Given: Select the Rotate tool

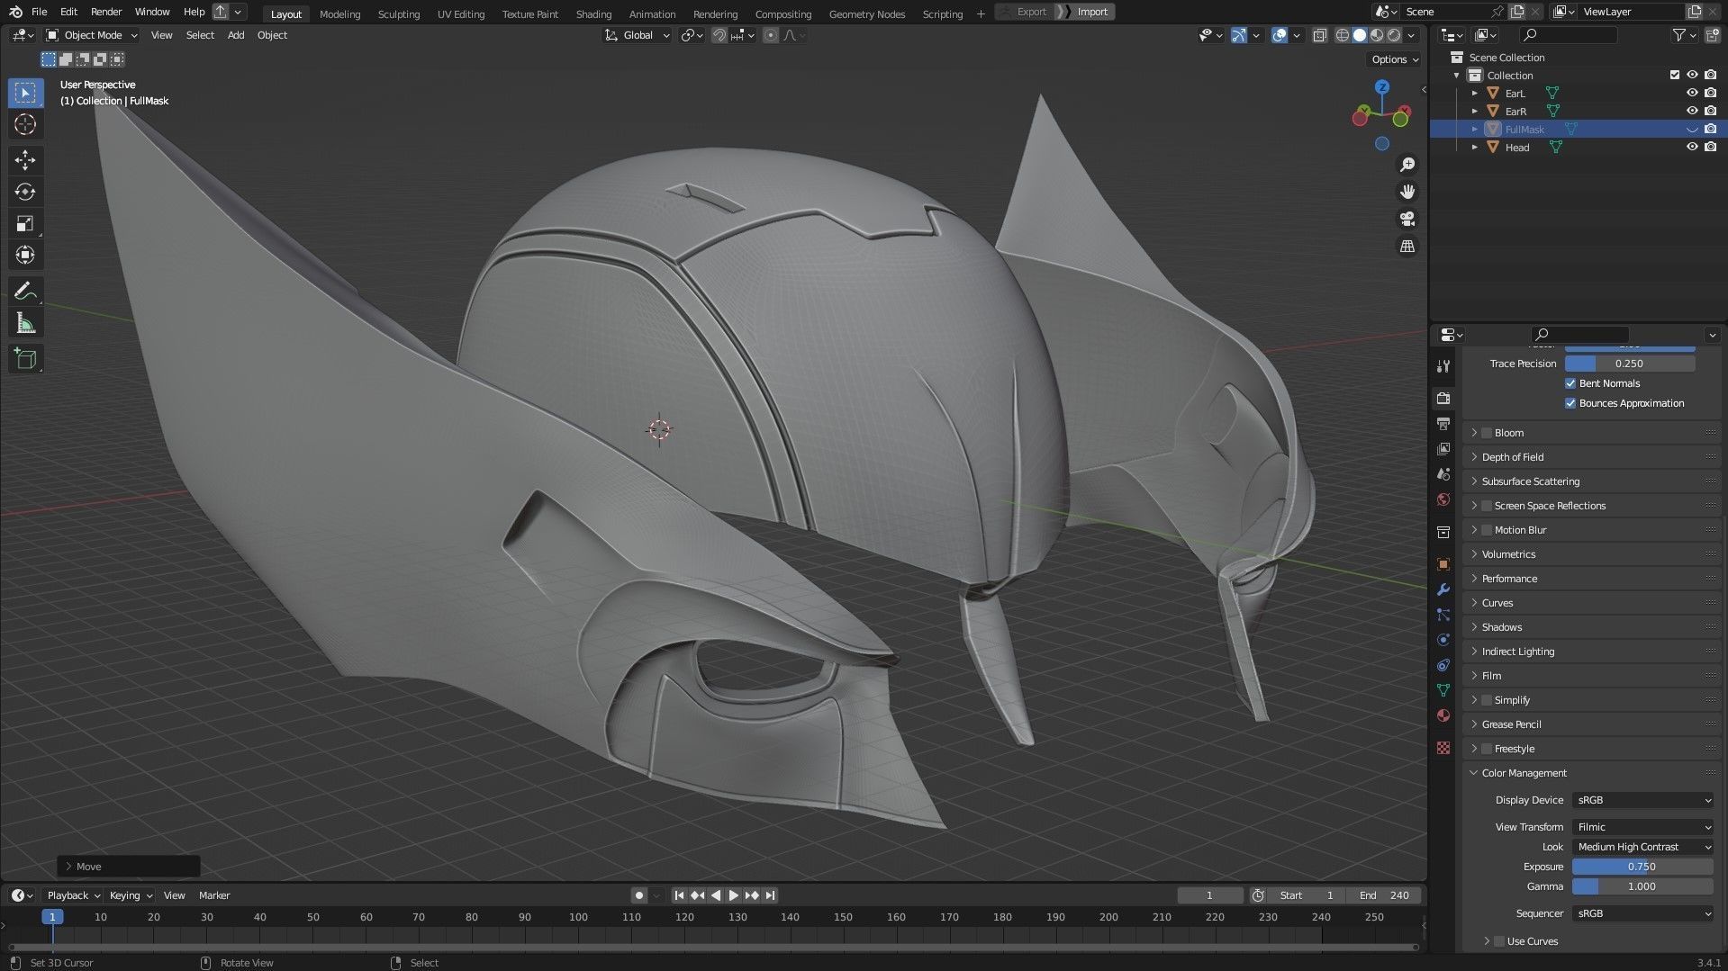Looking at the screenshot, I should click(25, 192).
